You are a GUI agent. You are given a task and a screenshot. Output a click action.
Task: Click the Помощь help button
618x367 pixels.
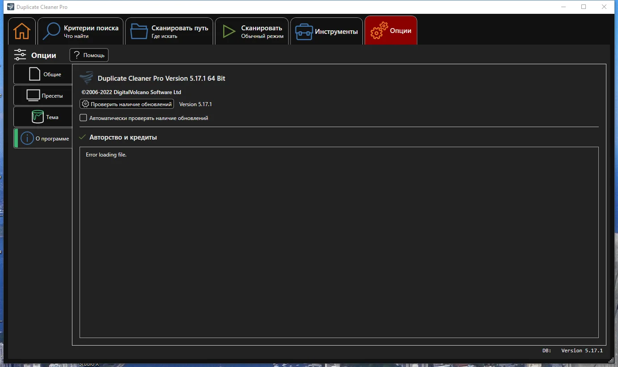click(x=89, y=55)
